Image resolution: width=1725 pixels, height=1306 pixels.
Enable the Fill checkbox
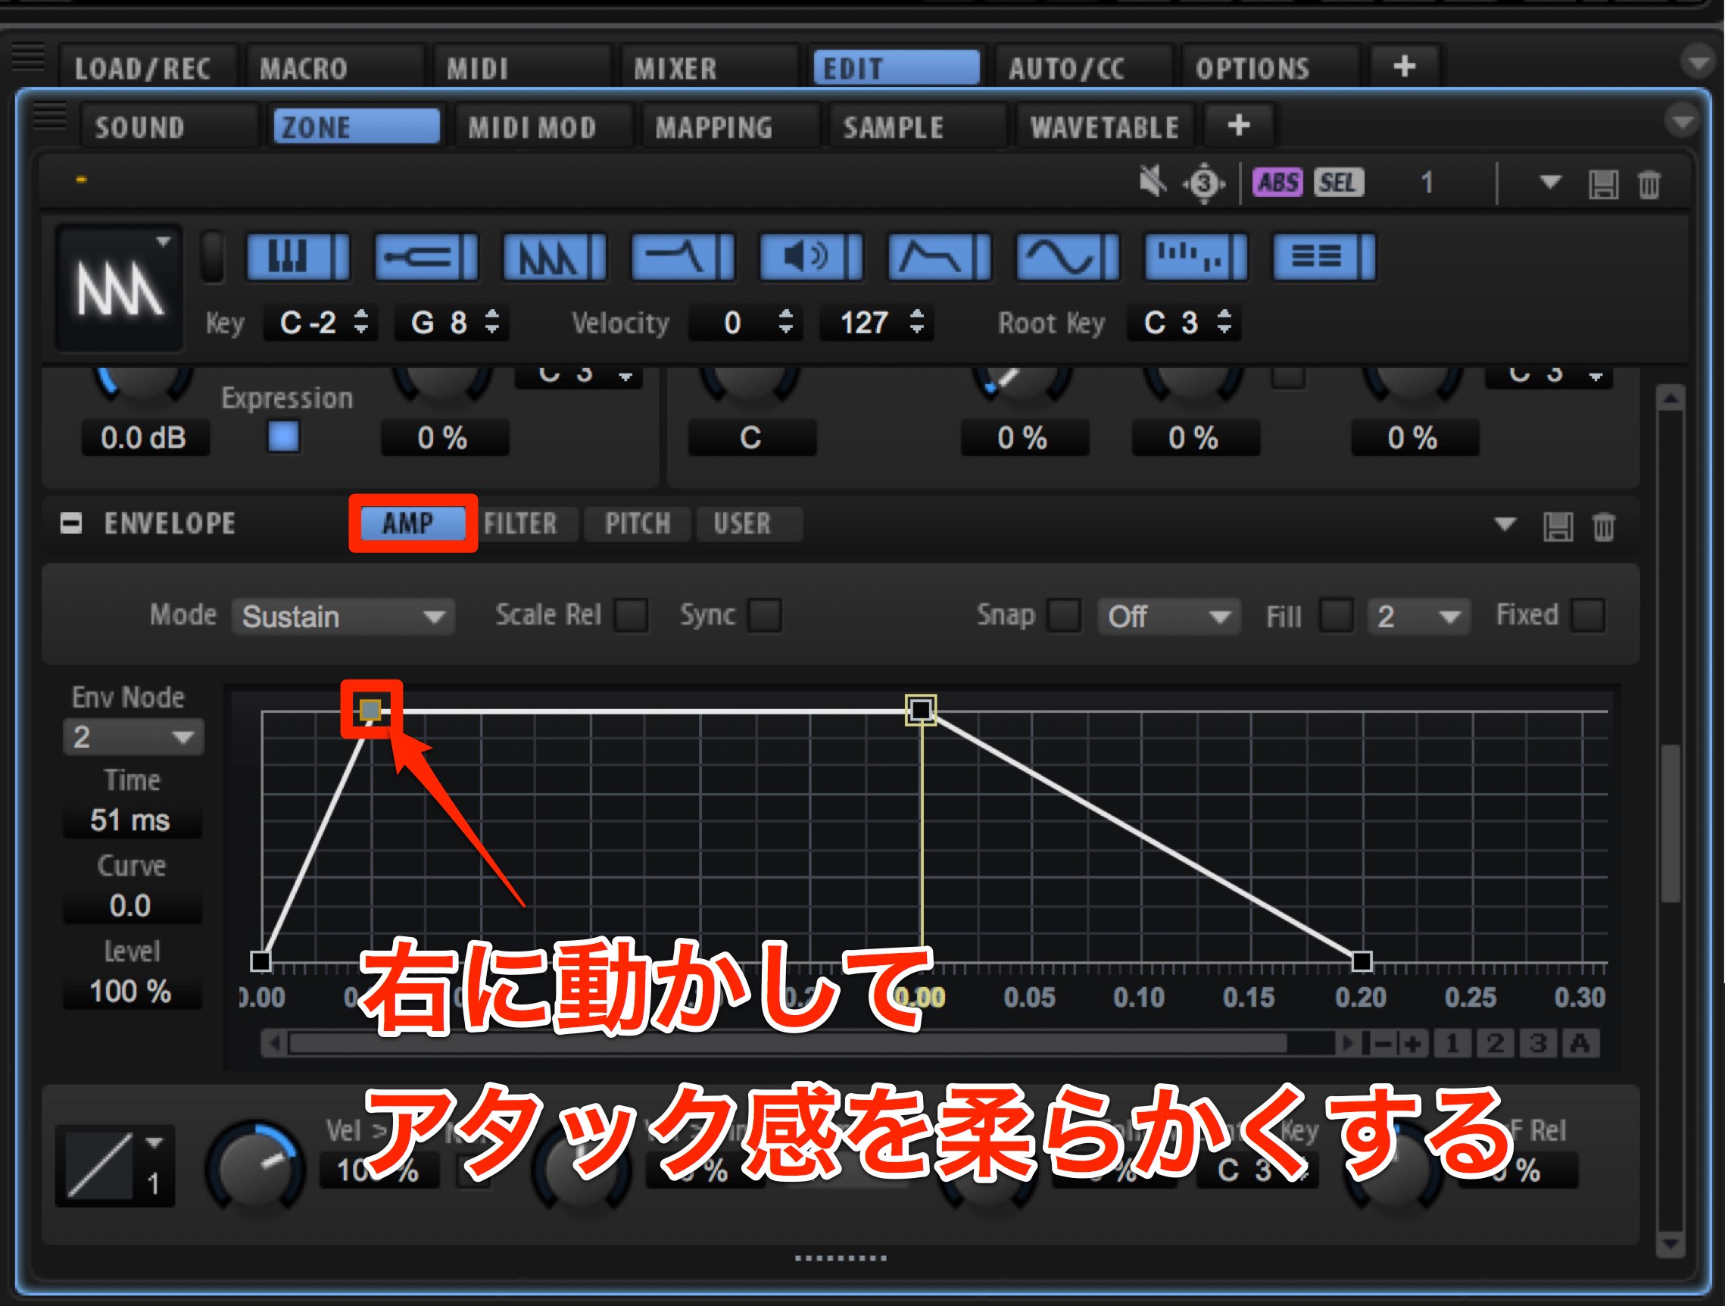click(x=1337, y=615)
